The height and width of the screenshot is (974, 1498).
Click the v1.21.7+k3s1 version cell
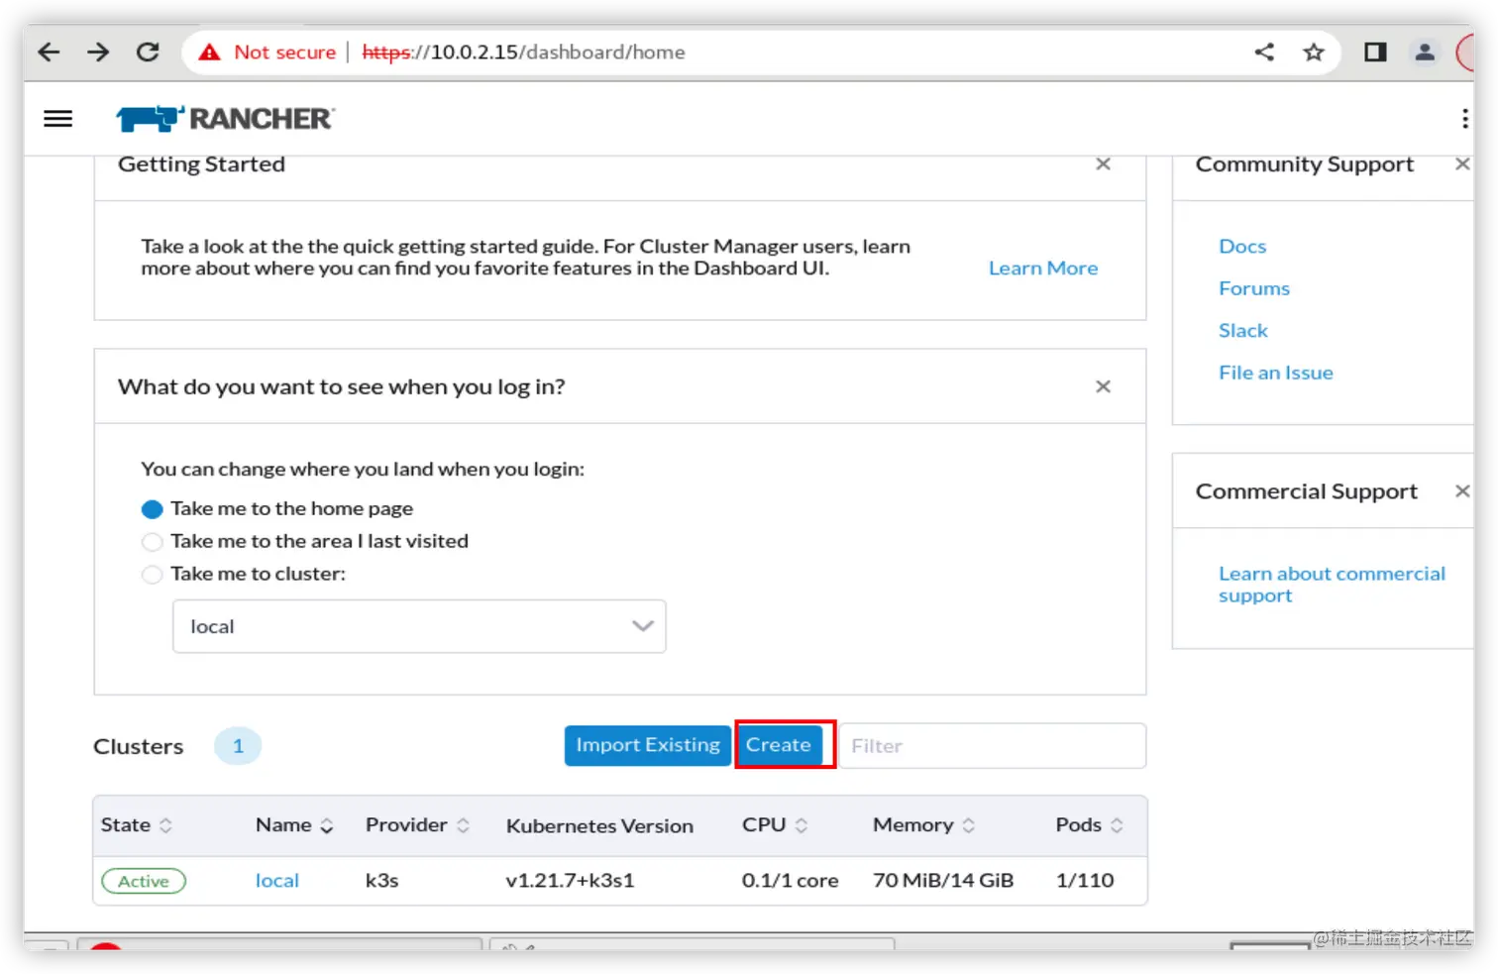(x=570, y=881)
